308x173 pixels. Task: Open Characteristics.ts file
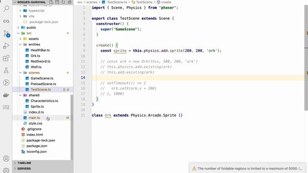[44, 100]
